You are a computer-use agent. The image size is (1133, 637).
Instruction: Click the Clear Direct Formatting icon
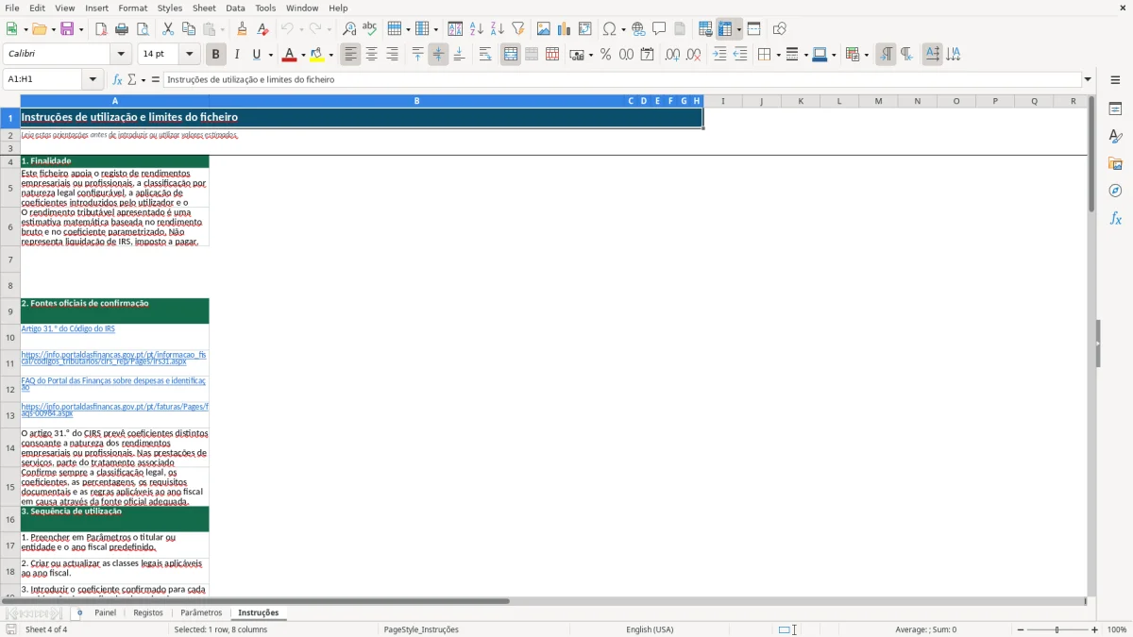tap(263, 29)
